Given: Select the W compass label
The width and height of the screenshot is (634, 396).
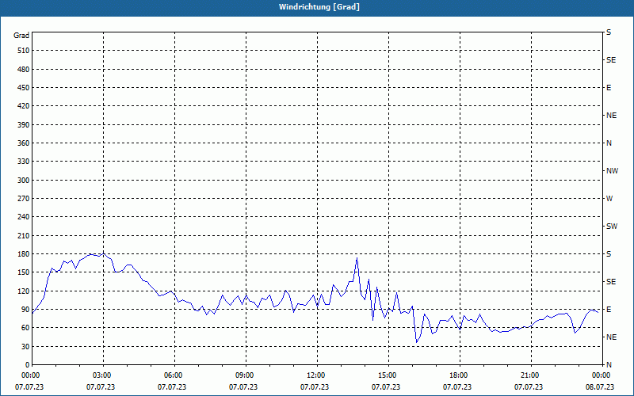Looking at the screenshot, I should pos(609,199).
